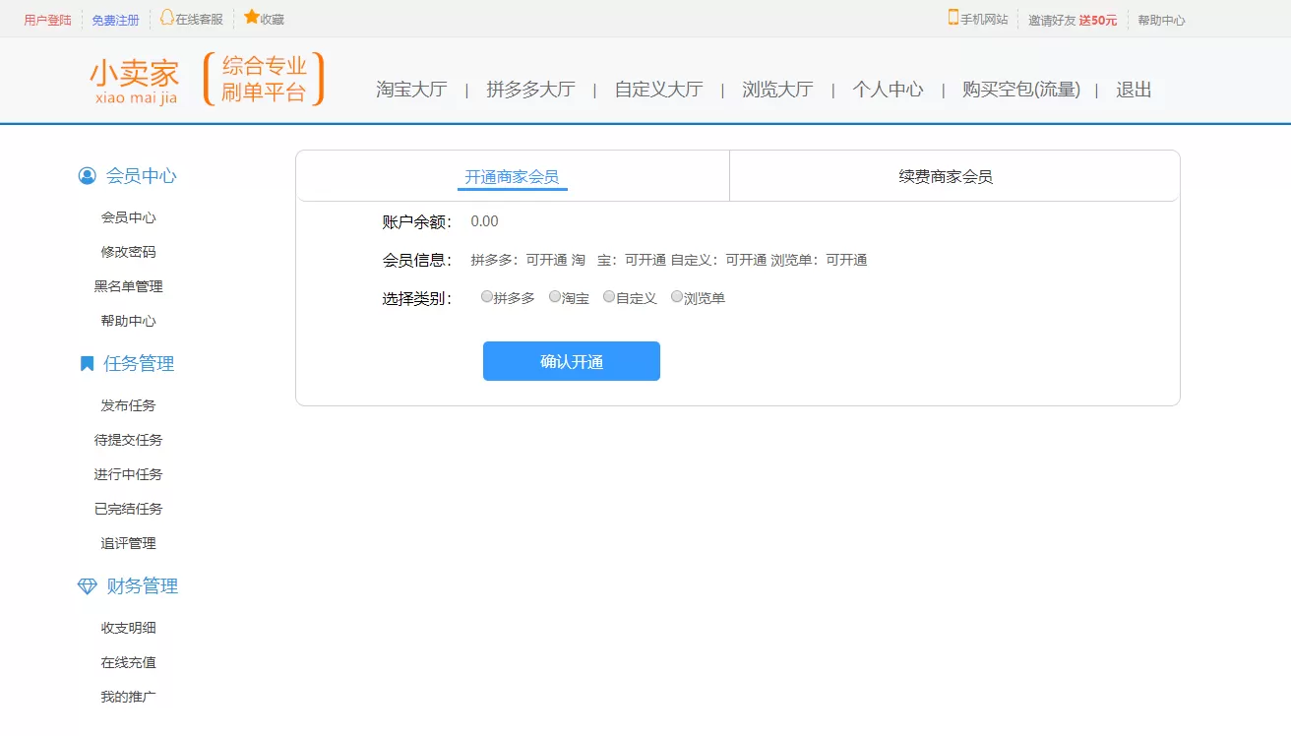Choose the 自定义 radio option
Image resolution: width=1291 pixels, height=736 pixels.
[609, 296]
